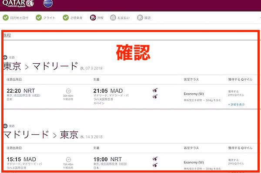Click the current 旅程 step icon
Viewport: 261px width, 173px height.
93,18
